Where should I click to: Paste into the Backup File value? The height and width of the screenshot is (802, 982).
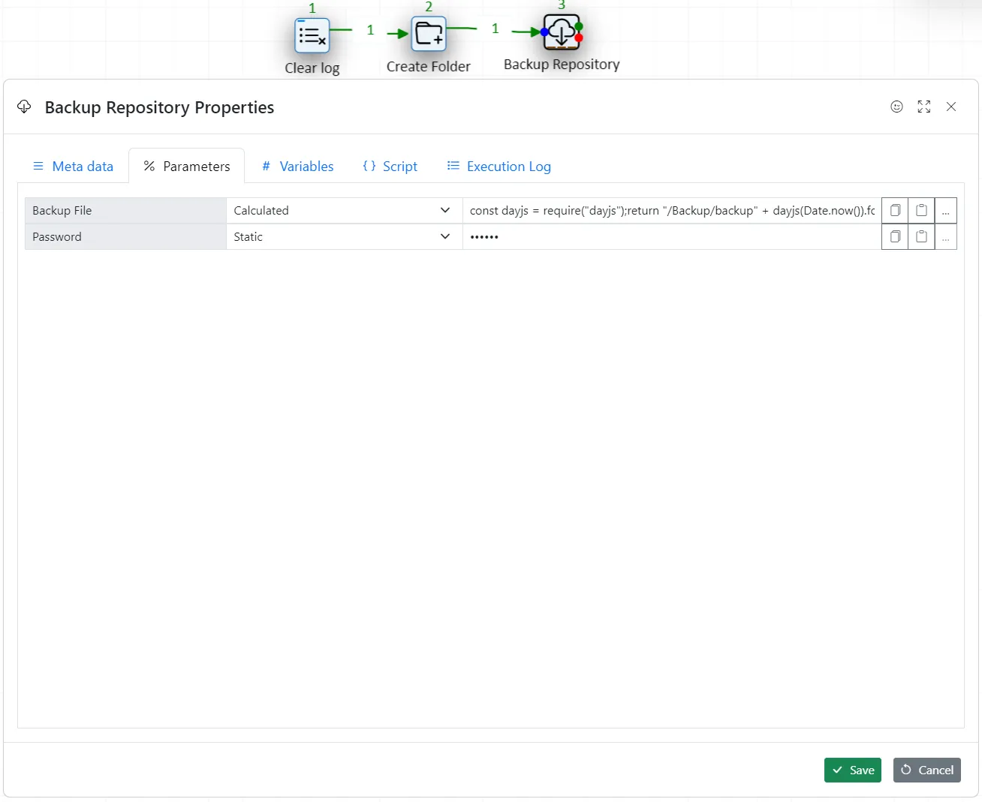(x=921, y=211)
